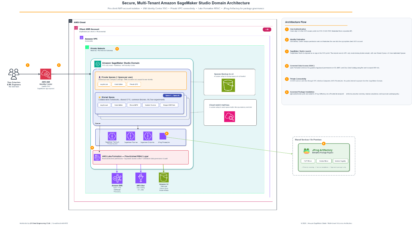This screenshot has width=412, height=225.
Task: Click the JFrog PrivateLink label
Action: [164, 142]
